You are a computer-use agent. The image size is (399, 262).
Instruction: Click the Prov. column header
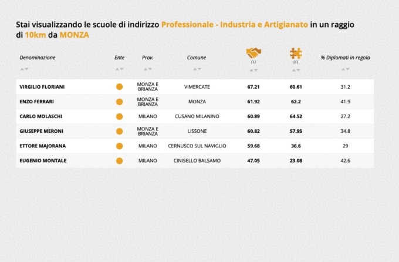[148, 58]
